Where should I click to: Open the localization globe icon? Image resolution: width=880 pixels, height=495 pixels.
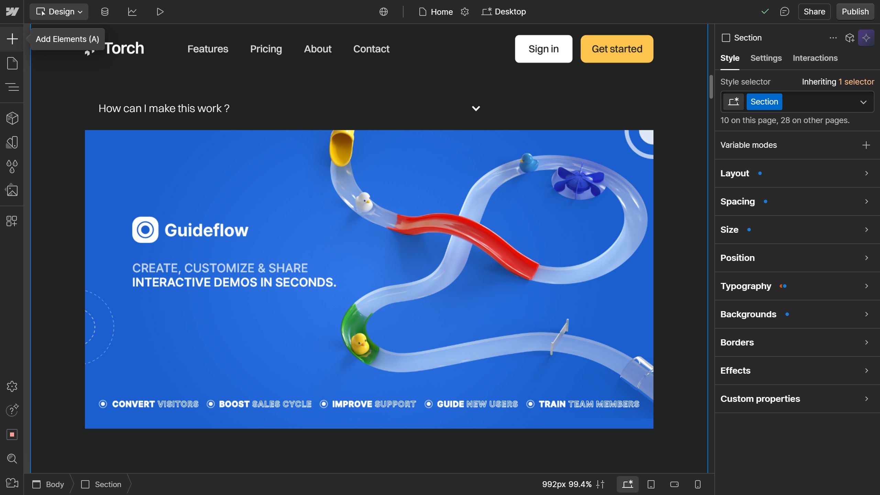click(384, 12)
